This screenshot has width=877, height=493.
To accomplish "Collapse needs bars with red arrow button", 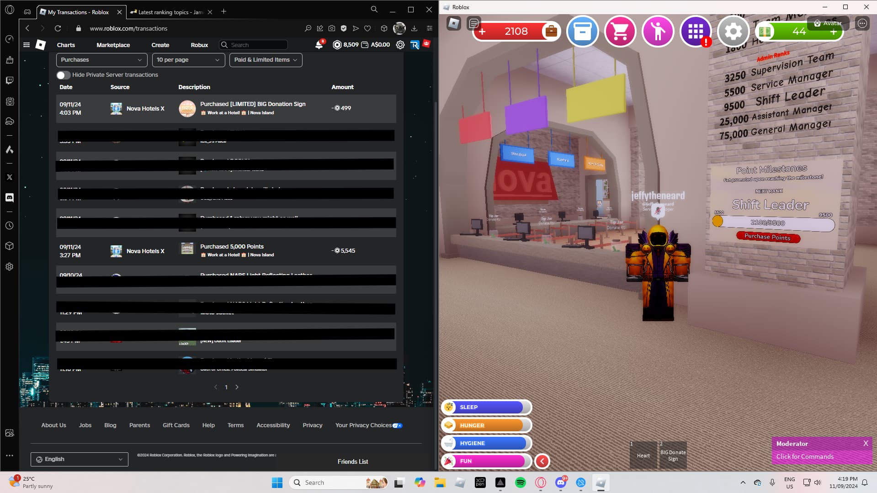I will [542, 461].
